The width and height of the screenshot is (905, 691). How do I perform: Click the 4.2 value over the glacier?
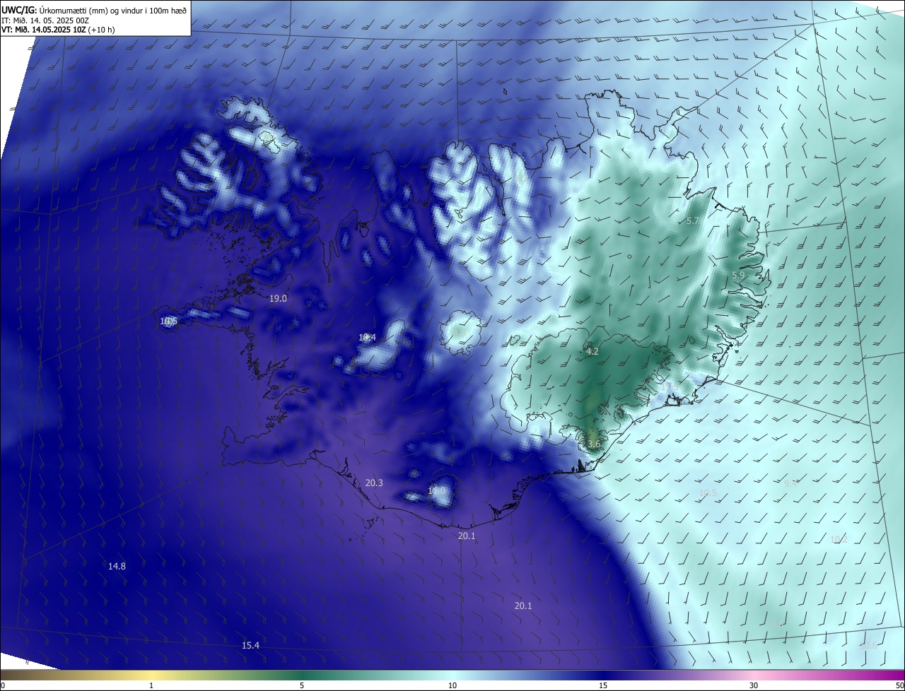coord(592,351)
